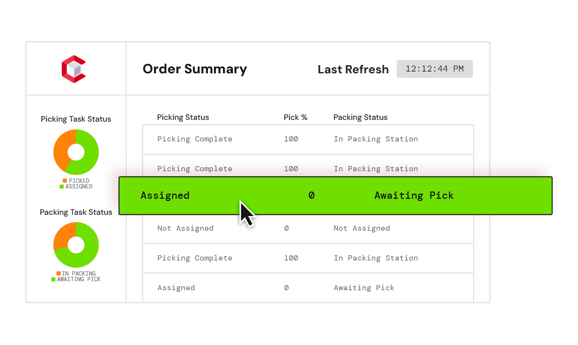The width and height of the screenshot is (578, 345).
Task: Select the first Picking Complete row
Action: point(308,139)
